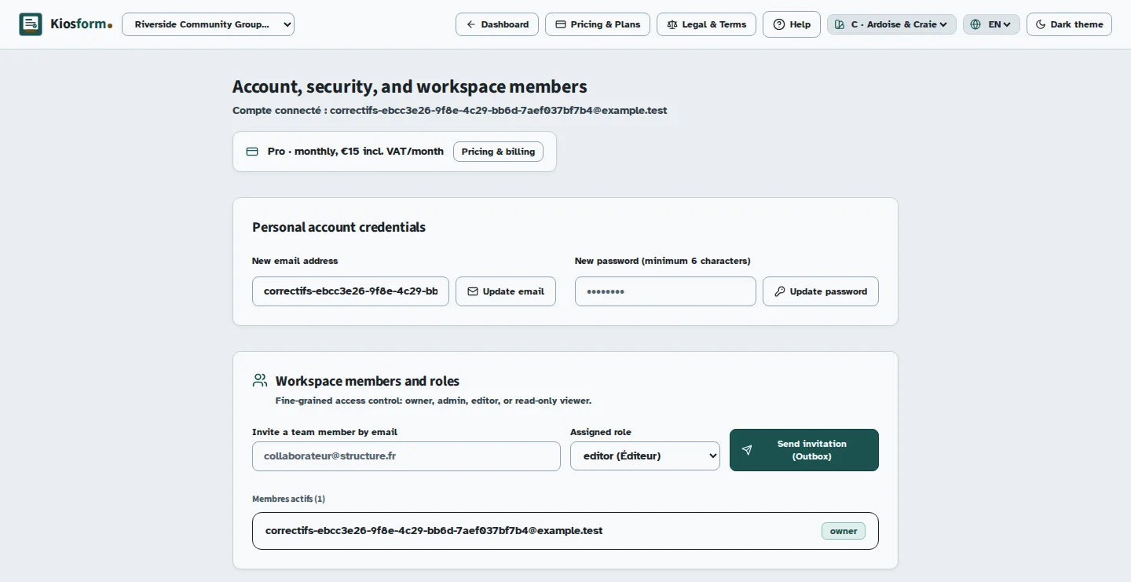Click the moon icon for dark theme
Viewport: 1131px width, 582px height.
pos(1041,24)
